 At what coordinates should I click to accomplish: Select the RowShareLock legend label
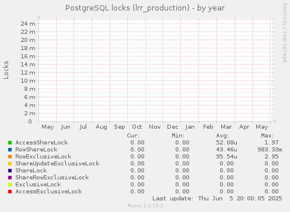point(36,150)
